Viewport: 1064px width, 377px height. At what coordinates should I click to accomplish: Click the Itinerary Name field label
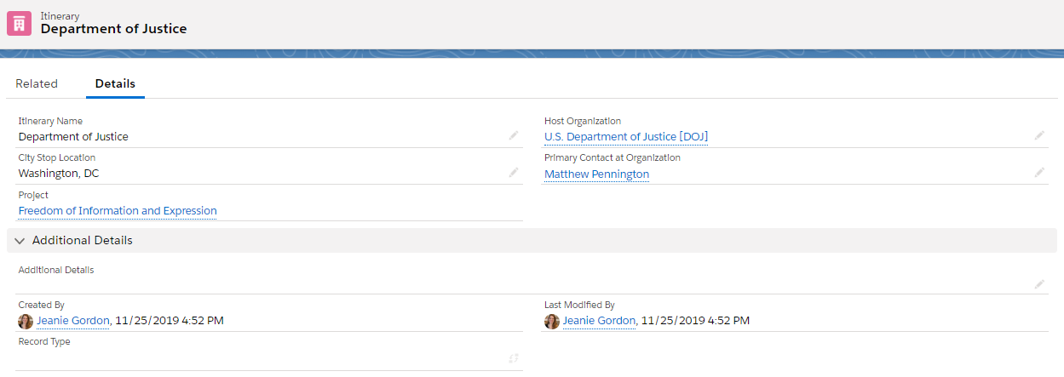50,121
